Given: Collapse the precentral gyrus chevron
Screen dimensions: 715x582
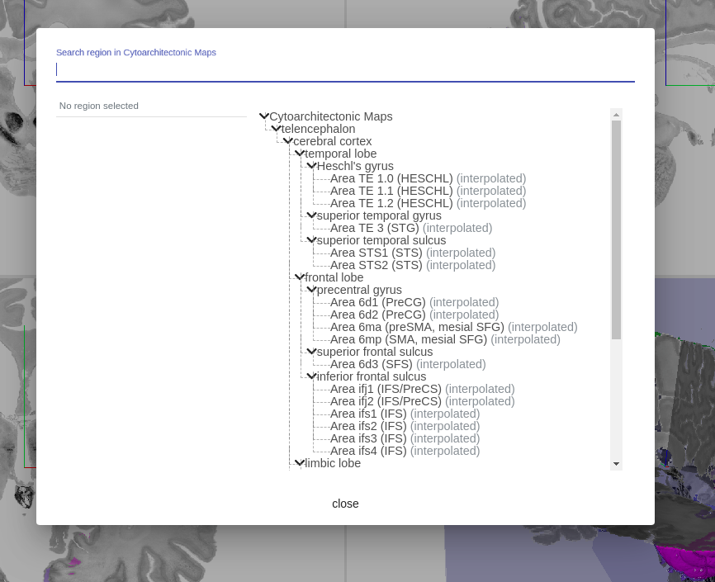Looking at the screenshot, I should (x=311, y=289).
